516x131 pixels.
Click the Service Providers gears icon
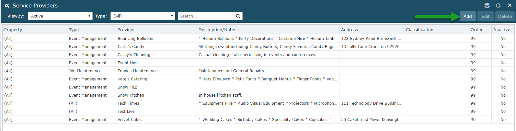(x=7, y=6)
